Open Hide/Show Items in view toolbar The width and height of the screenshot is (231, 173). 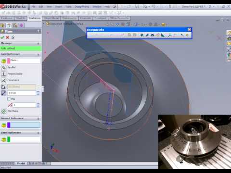coord(143,25)
